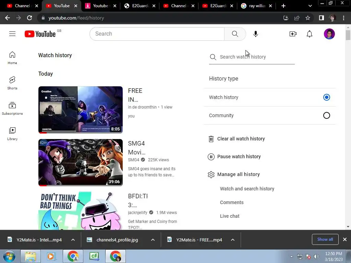This screenshot has height=263, width=351.
Task: Click the install app icon in address bar
Action: pos(286,18)
